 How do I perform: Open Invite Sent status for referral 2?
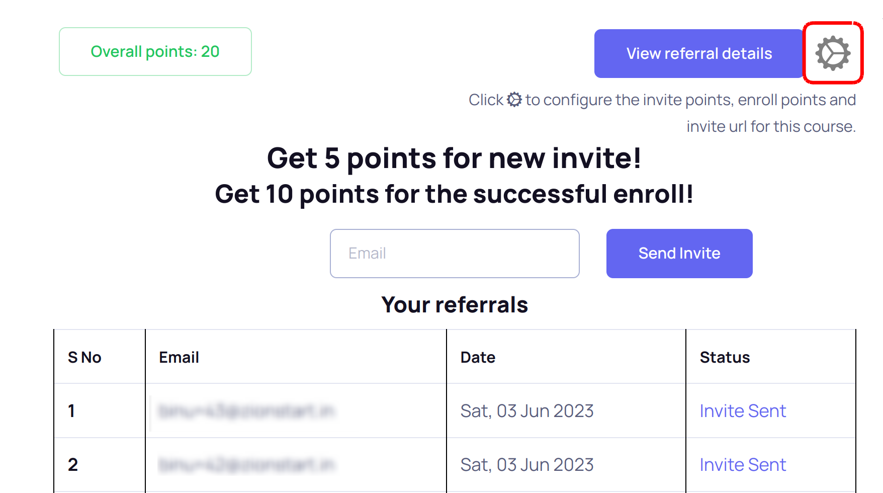point(743,464)
